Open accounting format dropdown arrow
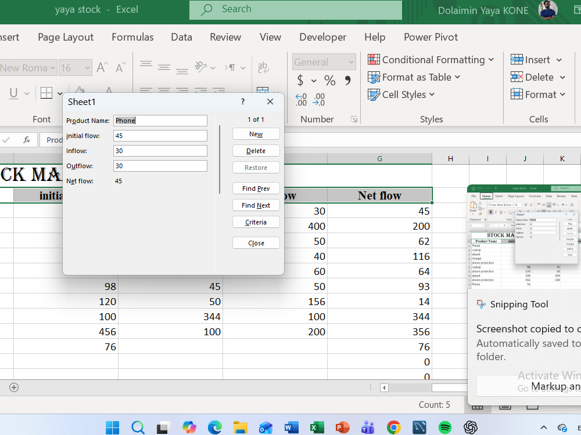This screenshot has height=435, width=581. pos(314,81)
